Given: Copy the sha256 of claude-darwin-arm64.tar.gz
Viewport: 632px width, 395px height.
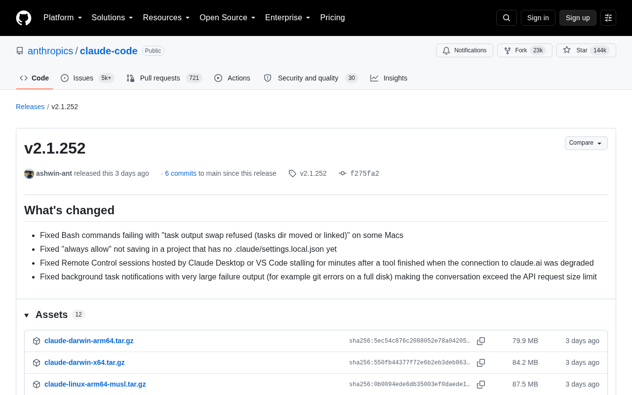Looking at the screenshot, I should tap(481, 341).
